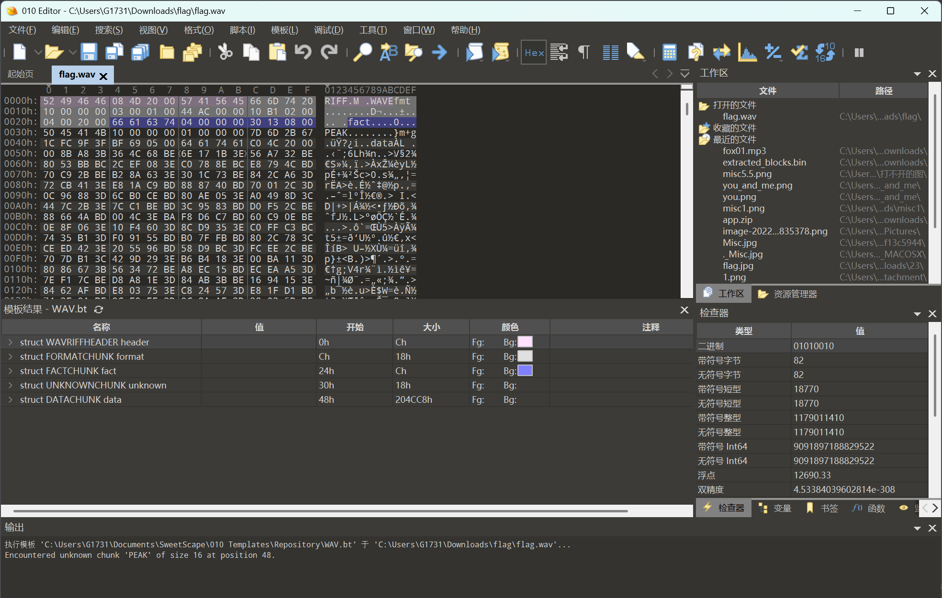Expand struct DATACHUNK data row

pos(10,399)
